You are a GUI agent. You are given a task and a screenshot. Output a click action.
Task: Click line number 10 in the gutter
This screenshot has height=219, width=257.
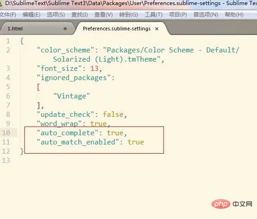(6, 133)
